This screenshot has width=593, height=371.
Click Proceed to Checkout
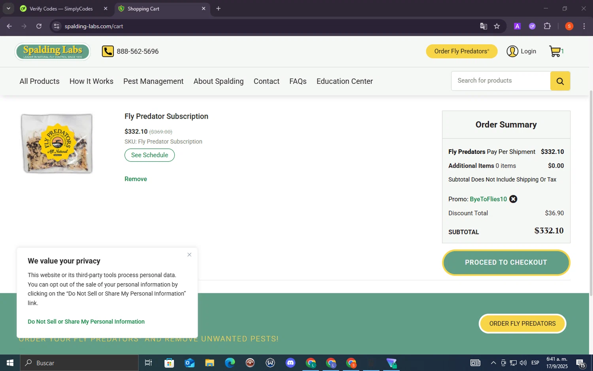(x=506, y=263)
